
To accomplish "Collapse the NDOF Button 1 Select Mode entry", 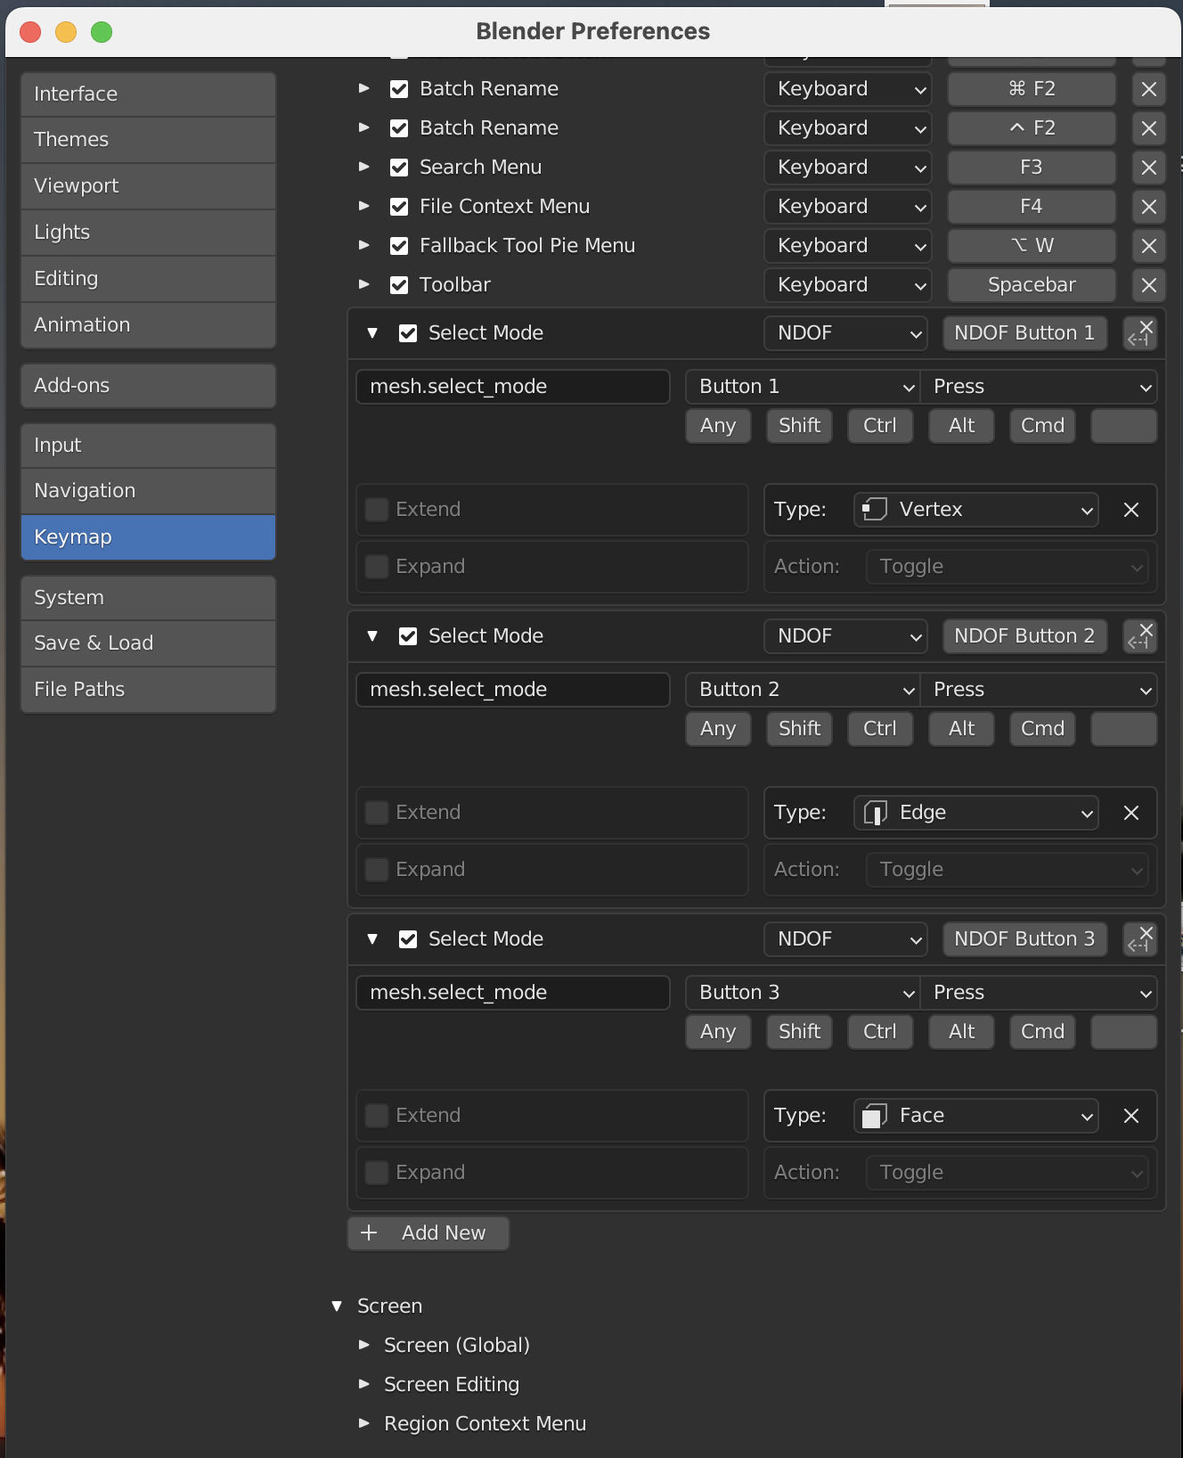I will [x=372, y=333].
